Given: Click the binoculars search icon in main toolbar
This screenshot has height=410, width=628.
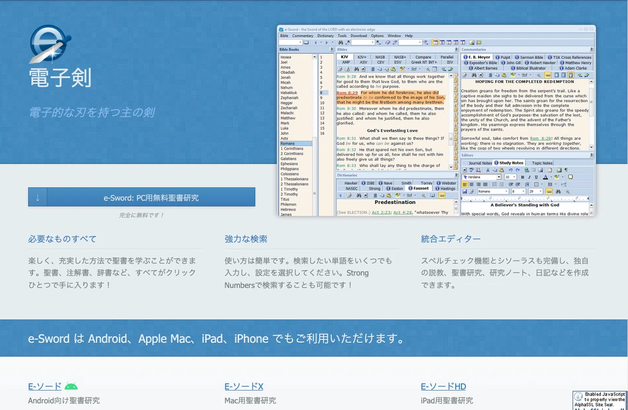Looking at the screenshot, I should click(x=340, y=42).
